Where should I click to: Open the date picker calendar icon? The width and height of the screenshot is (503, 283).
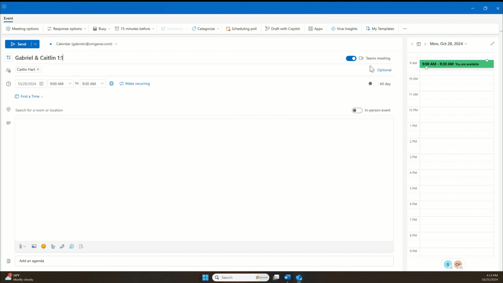tap(41, 83)
